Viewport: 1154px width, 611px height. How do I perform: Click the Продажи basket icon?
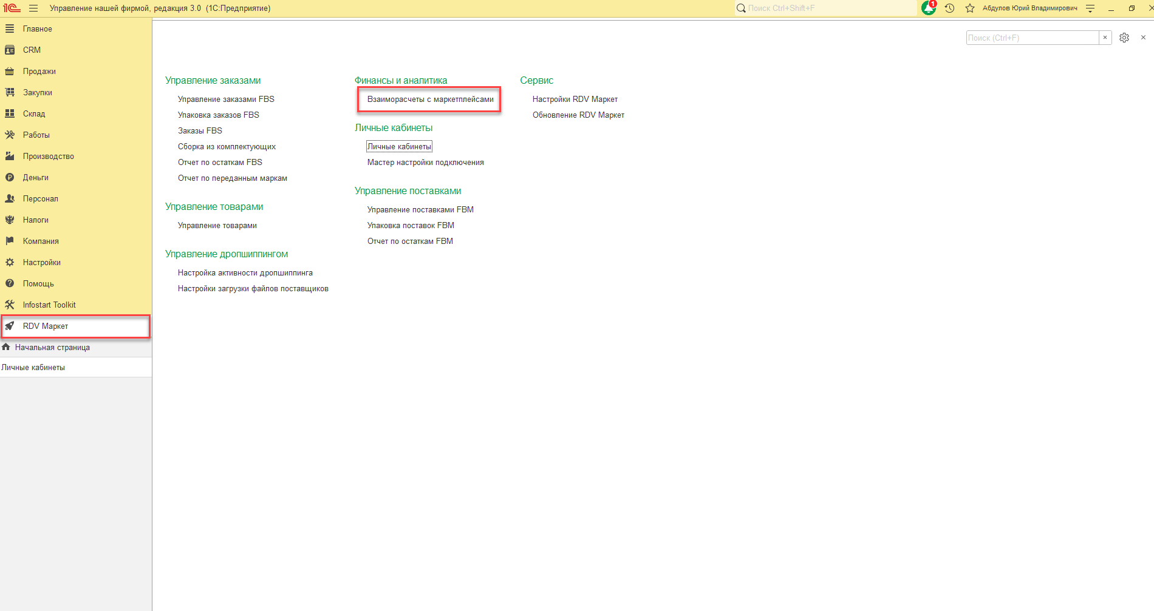10,71
